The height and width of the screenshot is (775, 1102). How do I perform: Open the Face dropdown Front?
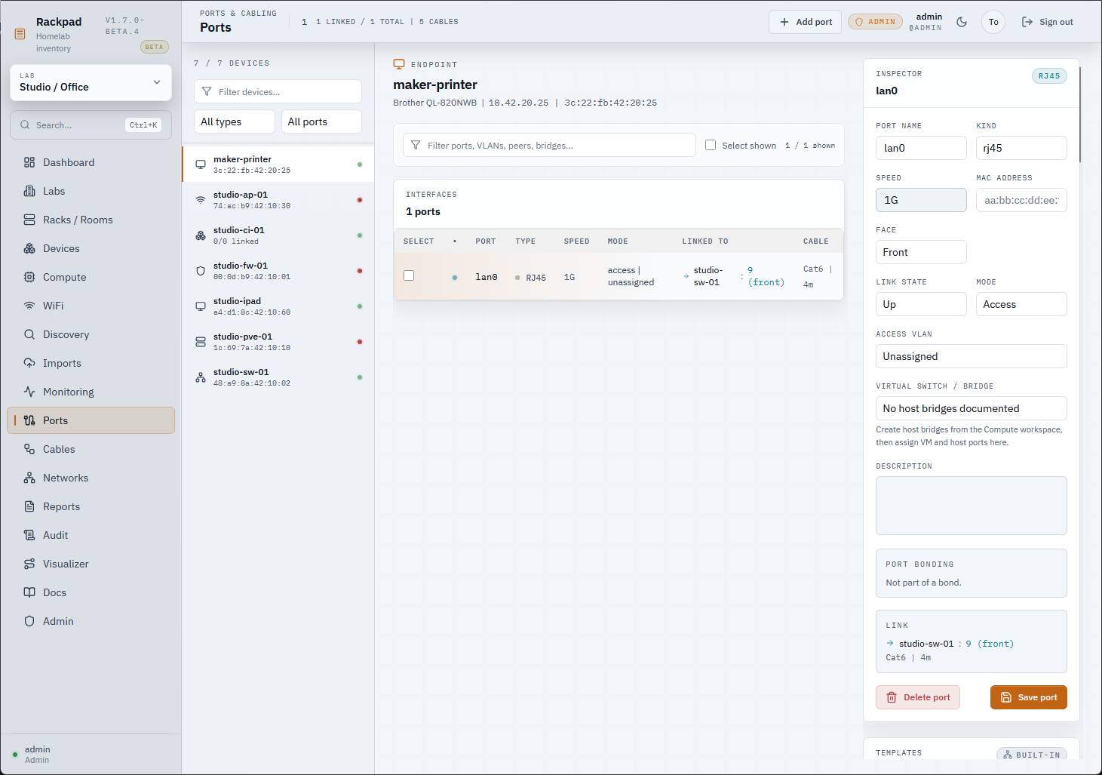pyautogui.click(x=921, y=252)
